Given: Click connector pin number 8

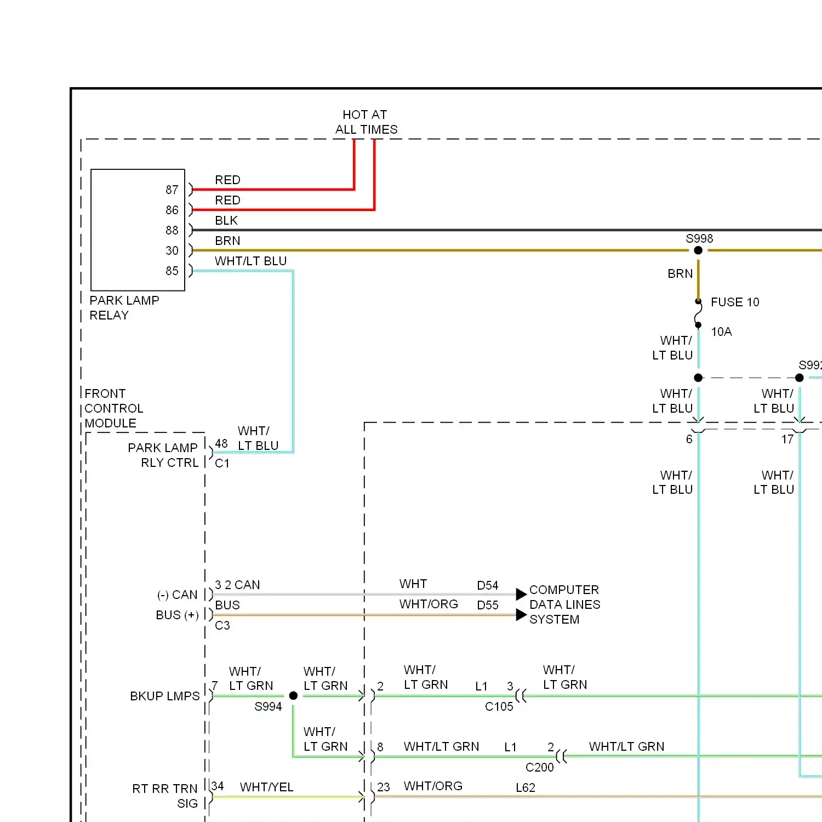Looking at the screenshot, I should (x=380, y=747).
